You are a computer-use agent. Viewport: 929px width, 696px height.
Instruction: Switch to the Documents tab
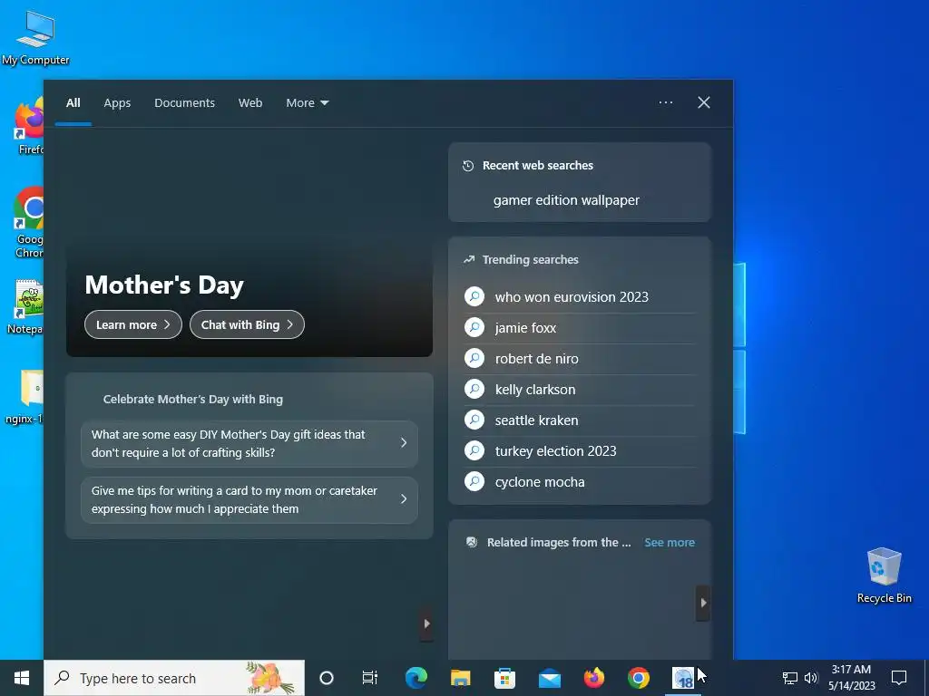point(184,103)
